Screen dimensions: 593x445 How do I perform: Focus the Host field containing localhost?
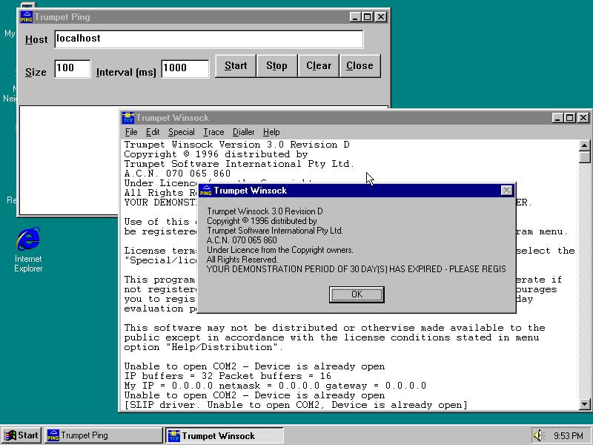(x=209, y=39)
